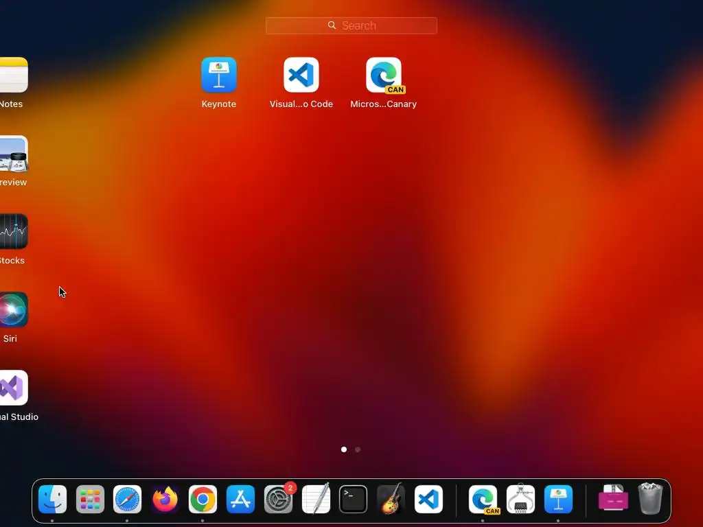Open System Preferences in the Dock
The height and width of the screenshot is (527, 703).
(279, 500)
